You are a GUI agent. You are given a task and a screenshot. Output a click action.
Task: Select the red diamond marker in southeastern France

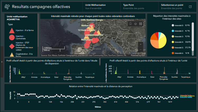(97, 40)
